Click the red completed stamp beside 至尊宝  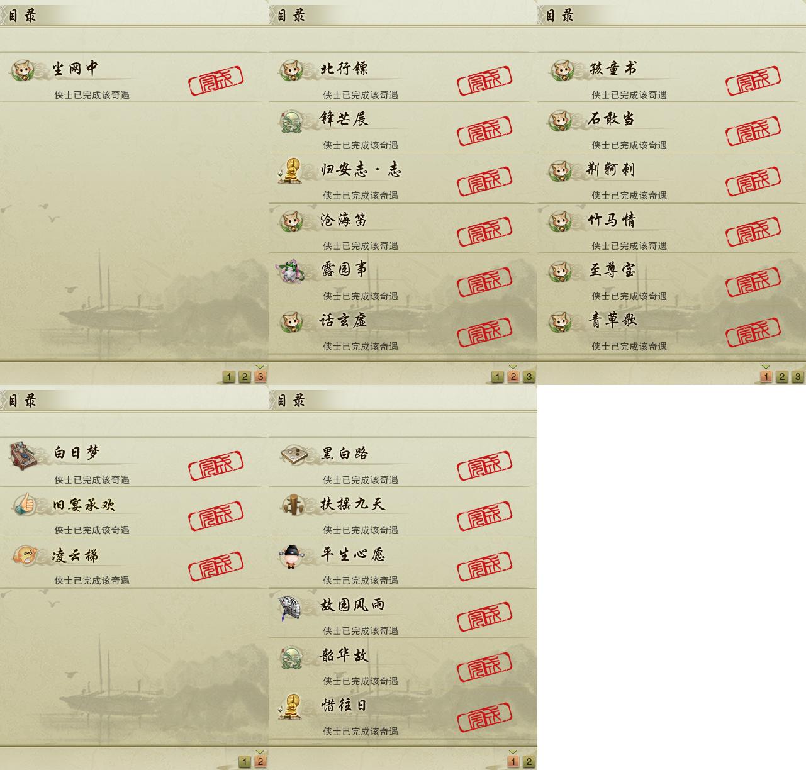point(753,282)
